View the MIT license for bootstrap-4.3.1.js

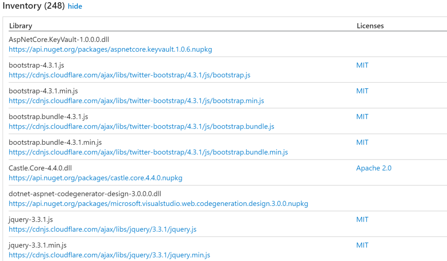coord(362,65)
